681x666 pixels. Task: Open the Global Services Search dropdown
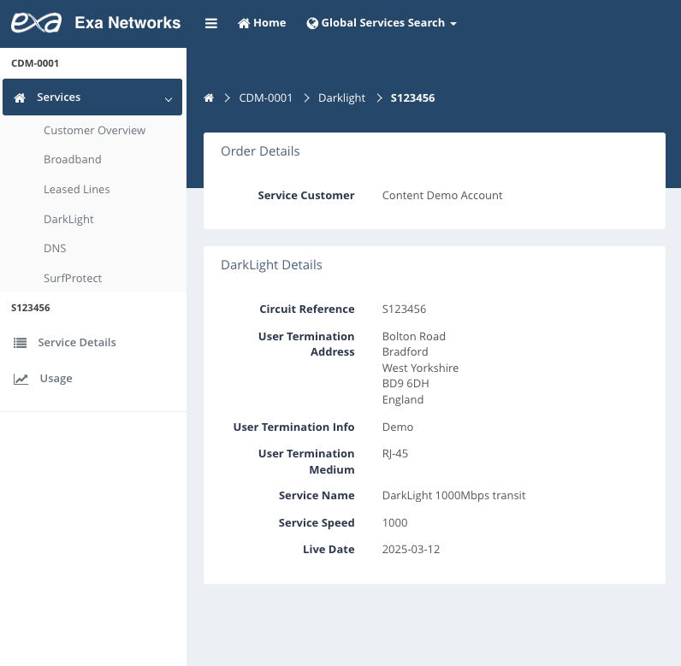pyautogui.click(x=382, y=23)
